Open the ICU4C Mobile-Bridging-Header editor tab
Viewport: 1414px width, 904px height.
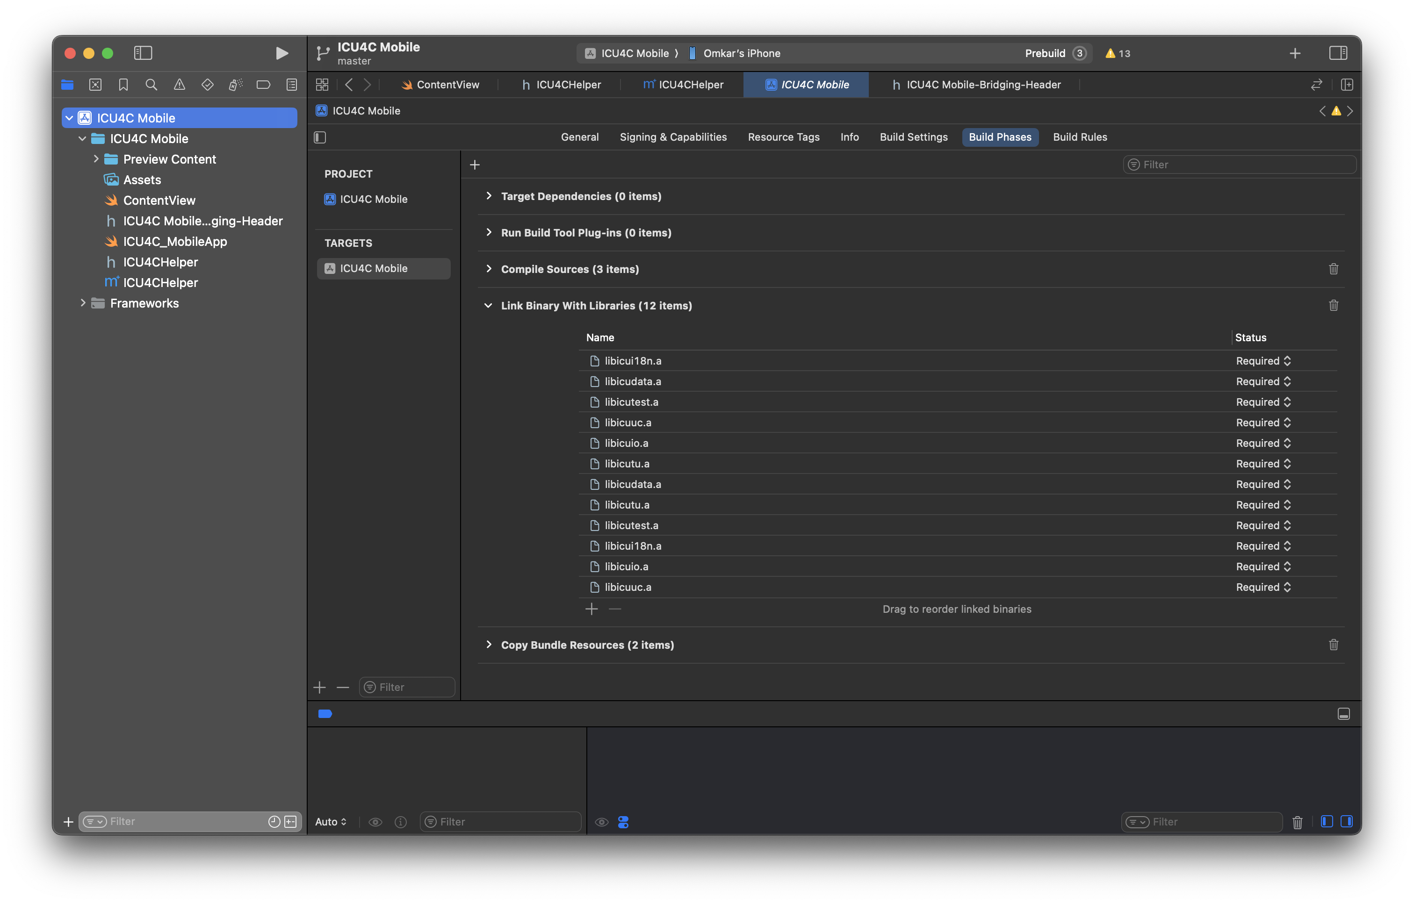(x=976, y=85)
